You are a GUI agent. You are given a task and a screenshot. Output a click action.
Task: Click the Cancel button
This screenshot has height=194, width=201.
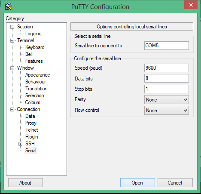pos(175,183)
